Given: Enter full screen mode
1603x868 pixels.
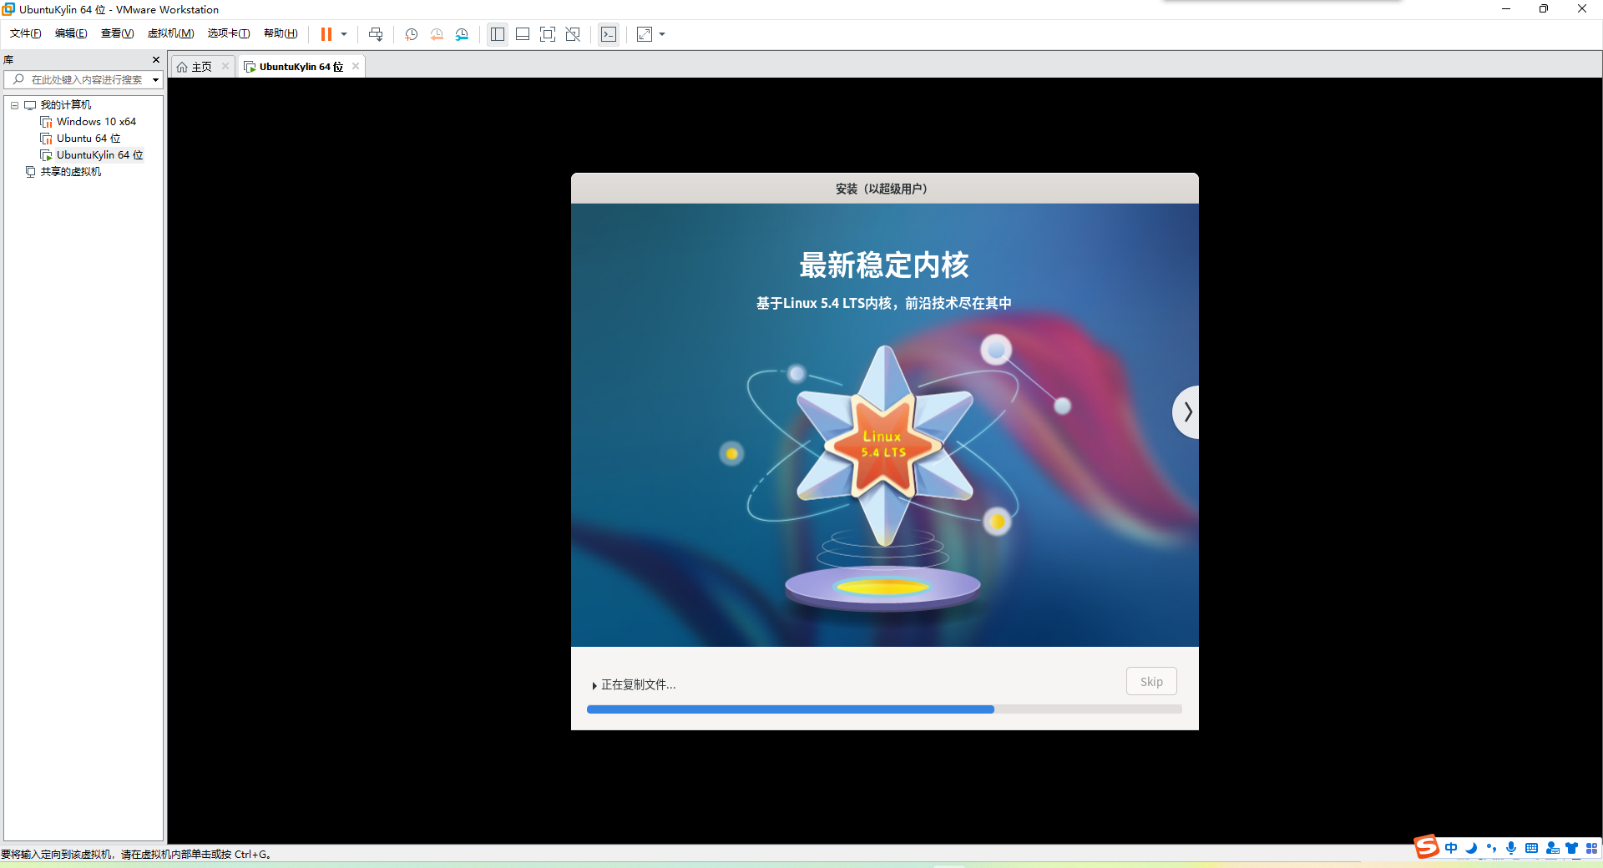Looking at the screenshot, I should pyautogui.click(x=548, y=34).
